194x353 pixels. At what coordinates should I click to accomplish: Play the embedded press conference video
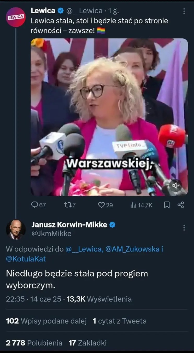(109, 117)
